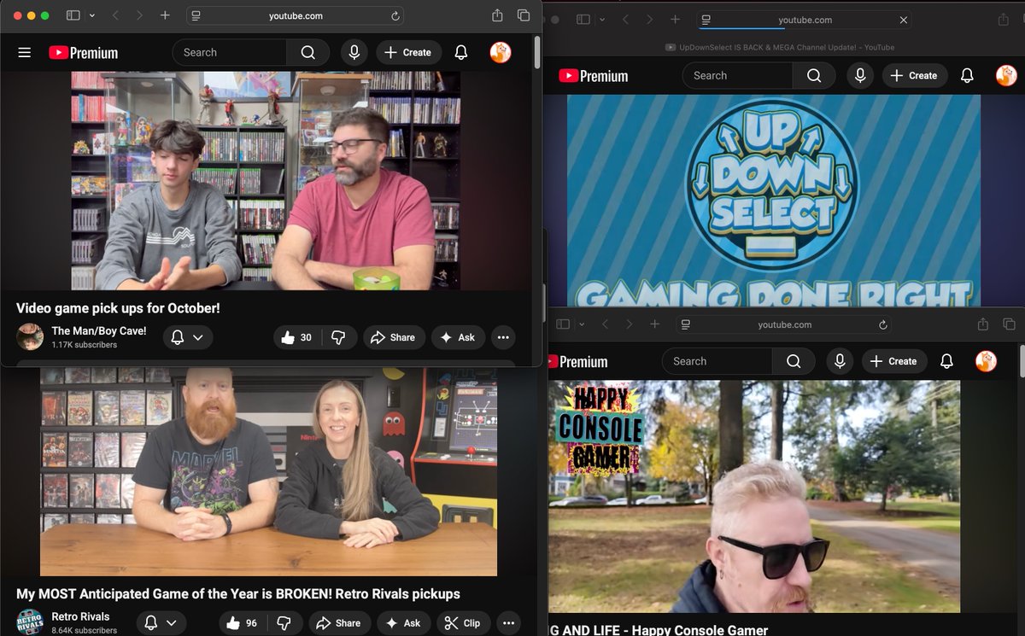Ask about the Man/Boy Cave video
The height and width of the screenshot is (636, 1025).
tap(458, 337)
